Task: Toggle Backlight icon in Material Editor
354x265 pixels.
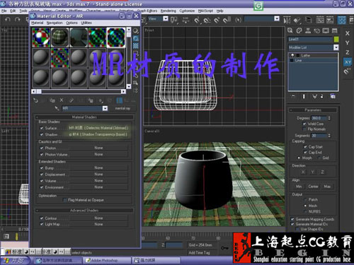Action: click(x=136, y=38)
